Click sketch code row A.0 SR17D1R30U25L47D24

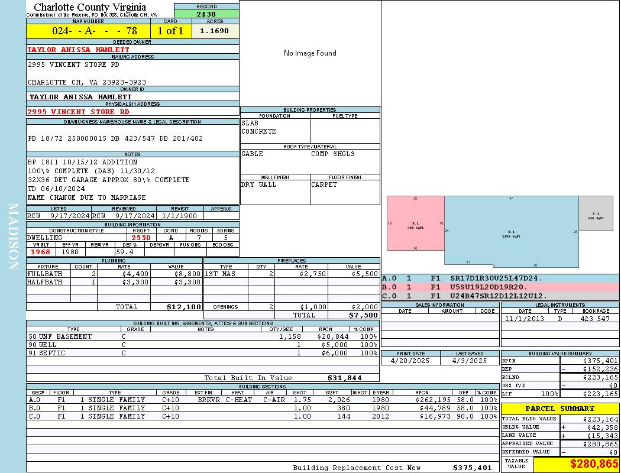(500, 278)
